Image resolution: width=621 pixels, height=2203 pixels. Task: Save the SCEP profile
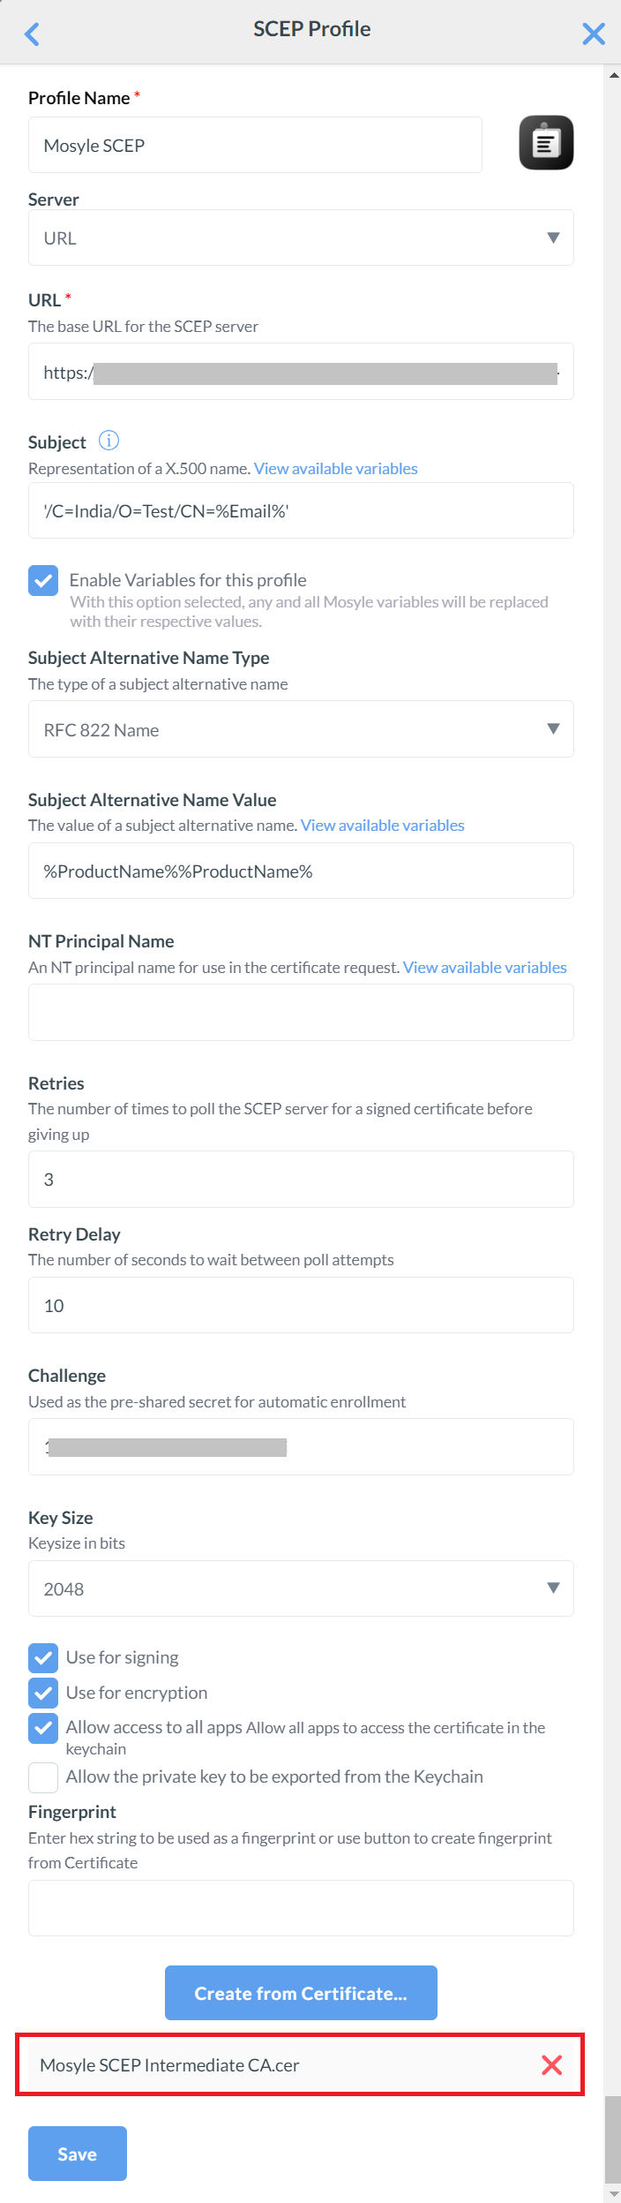pos(78,2154)
